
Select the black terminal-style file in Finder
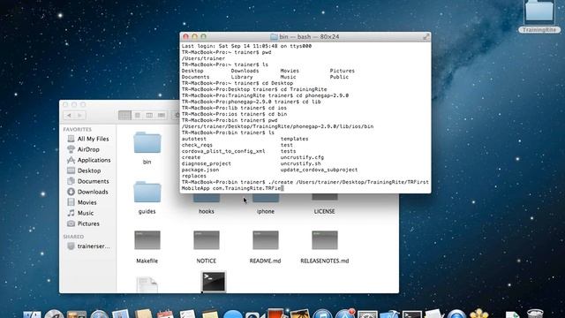pos(214,282)
